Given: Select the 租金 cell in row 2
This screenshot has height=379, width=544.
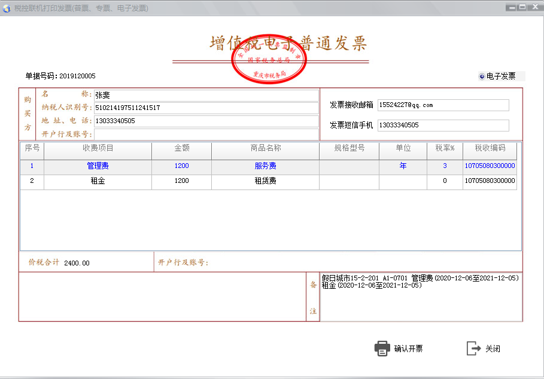Looking at the screenshot, I should [x=98, y=181].
